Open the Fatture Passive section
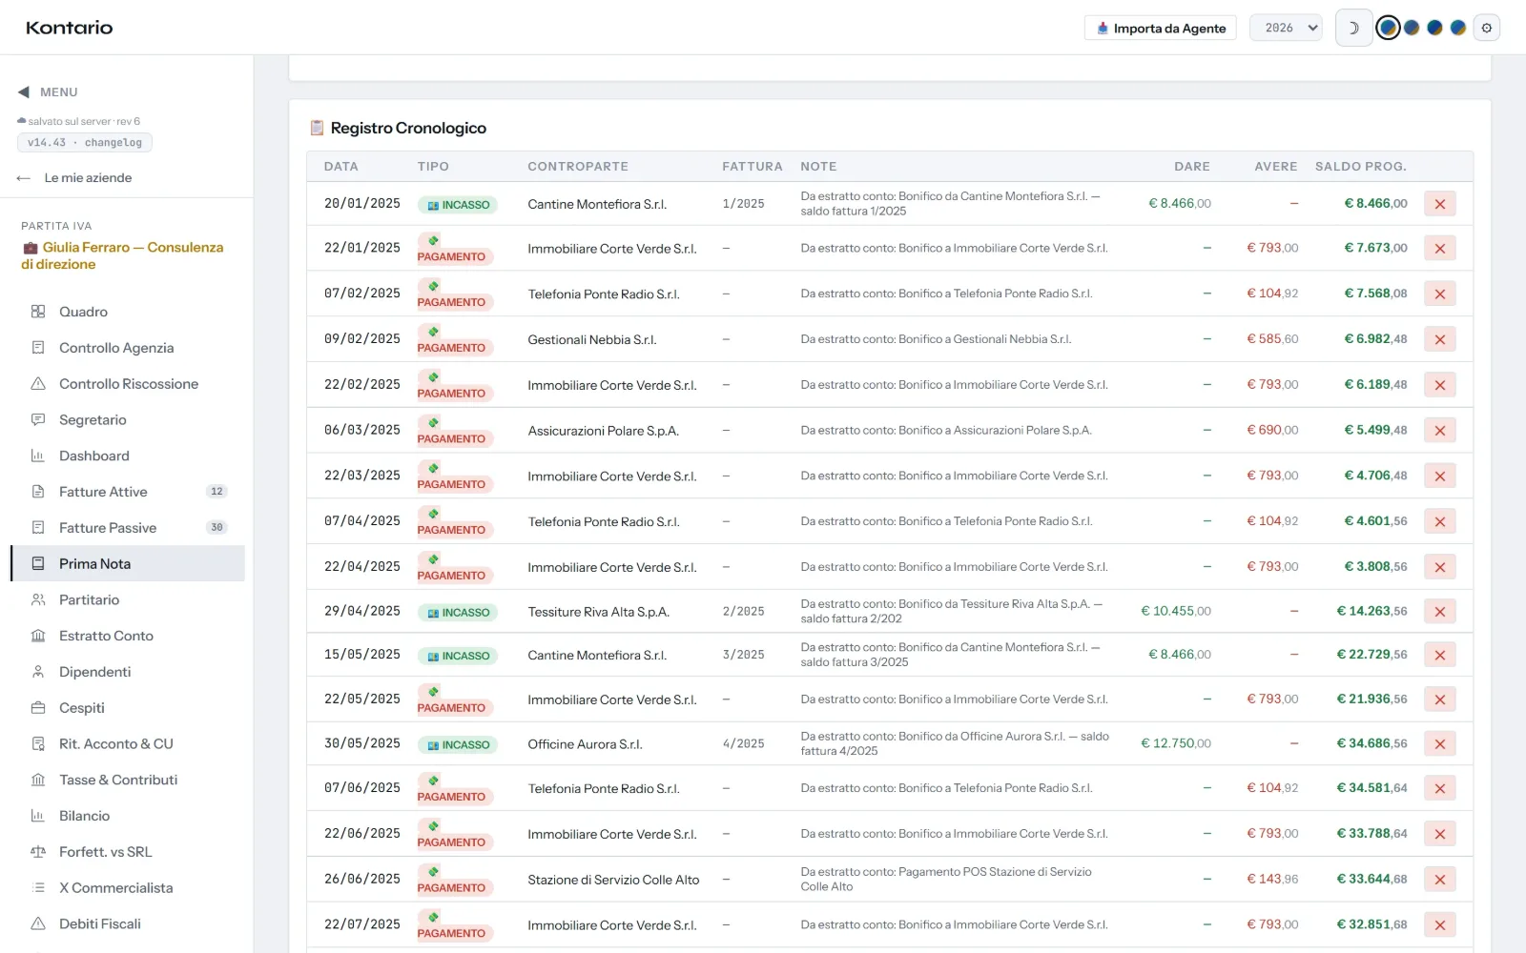This screenshot has width=1526, height=953. pyautogui.click(x=128, y=528)
